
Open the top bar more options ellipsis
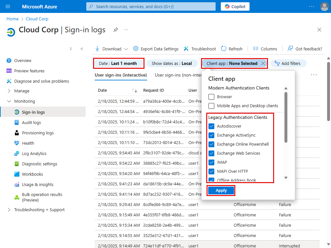coord(312,6)
